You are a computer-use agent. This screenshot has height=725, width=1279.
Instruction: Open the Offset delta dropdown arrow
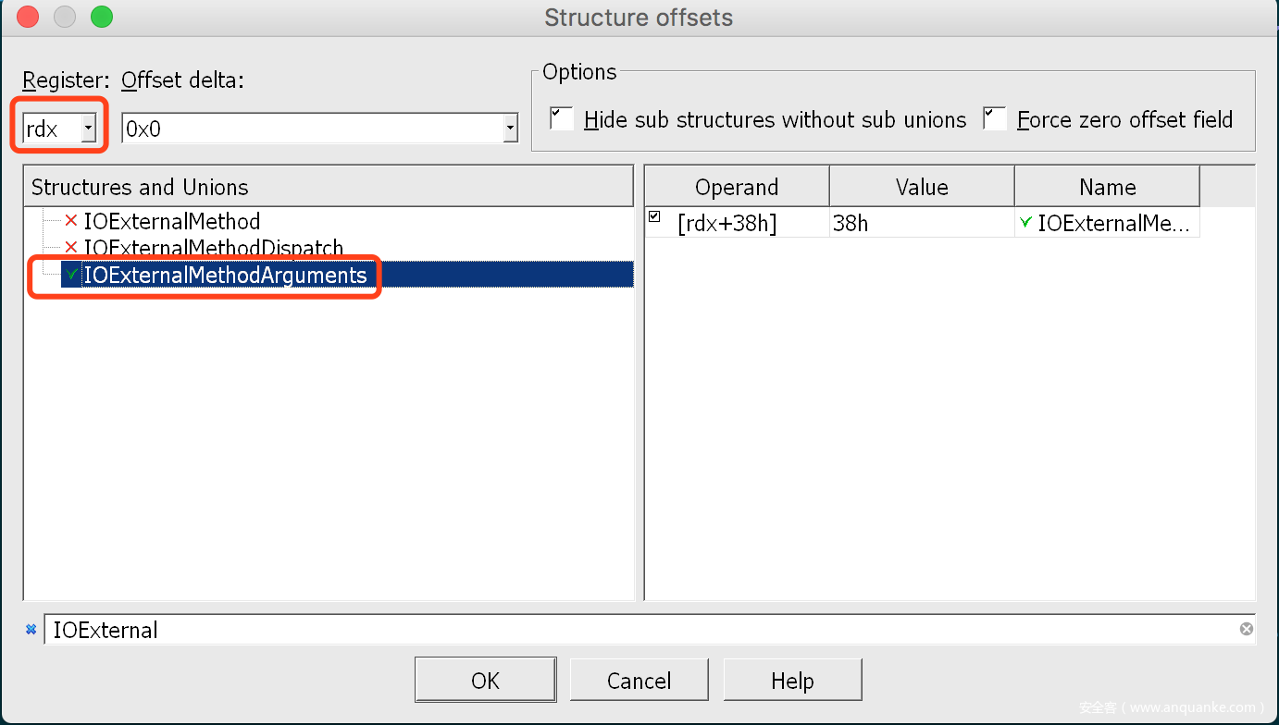510,129
